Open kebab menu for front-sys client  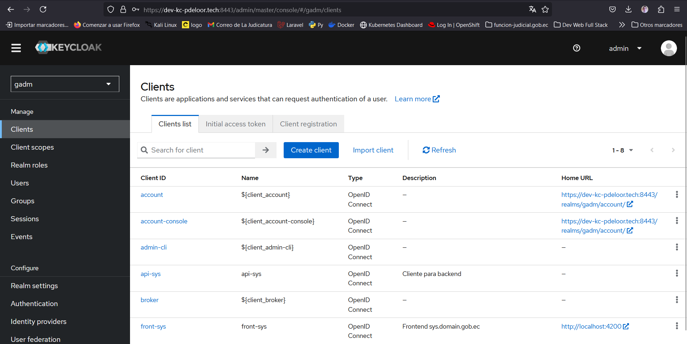[677, 326]
